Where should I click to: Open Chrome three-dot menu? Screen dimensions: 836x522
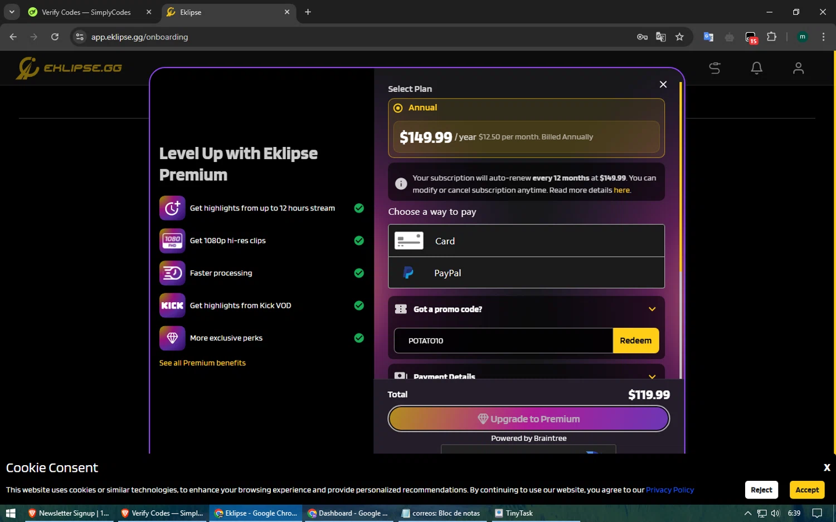coord(823,37)
